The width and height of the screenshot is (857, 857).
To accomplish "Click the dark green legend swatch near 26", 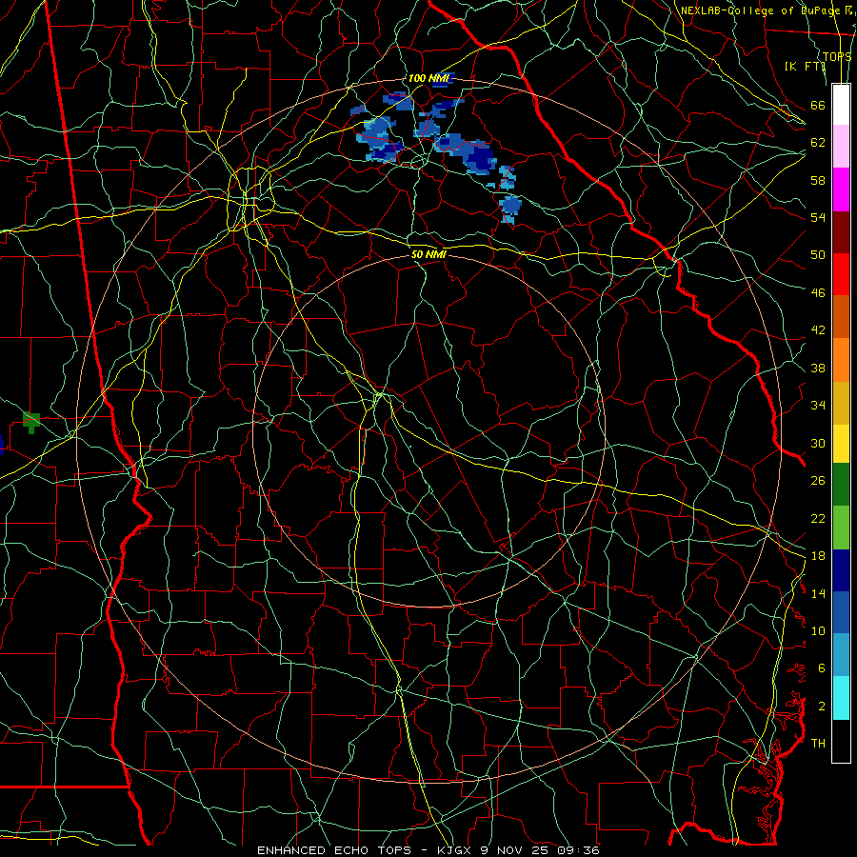I will click(x=841, y=485).
